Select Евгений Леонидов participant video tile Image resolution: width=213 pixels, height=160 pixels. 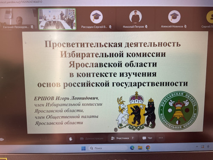pyautogui.click(x=18, y=19)
